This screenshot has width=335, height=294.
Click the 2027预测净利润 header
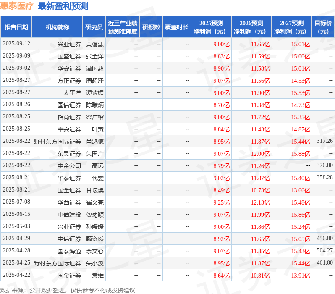(292, 27)
